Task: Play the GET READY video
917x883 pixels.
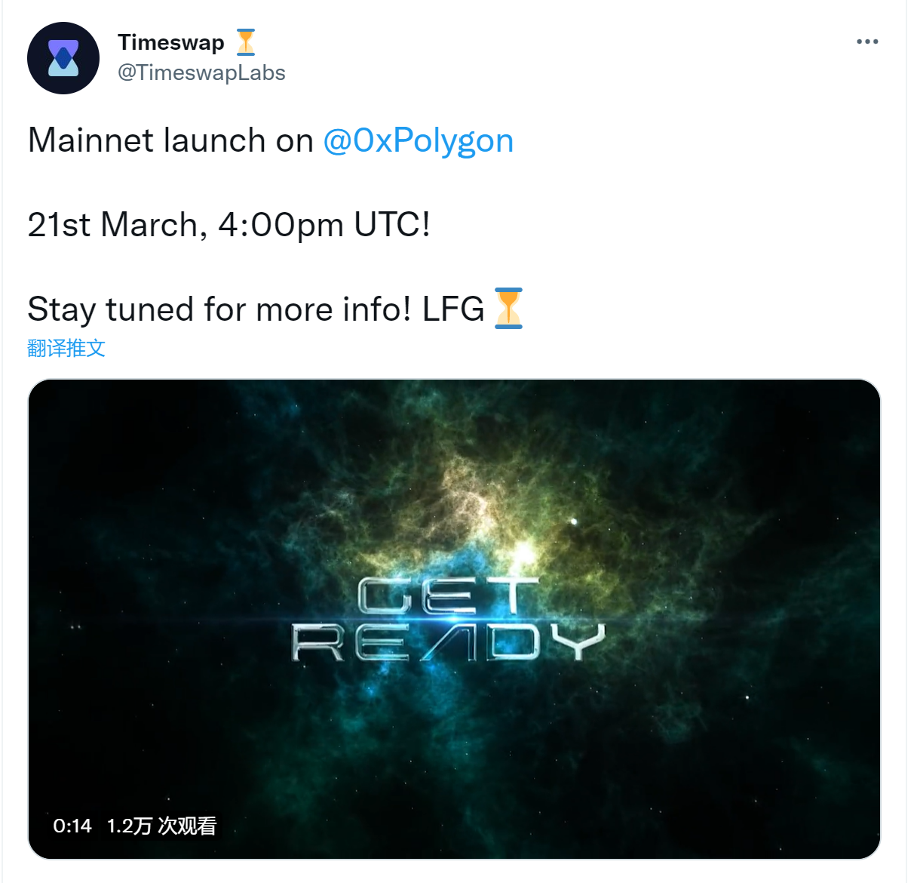Action: point(454,619)
